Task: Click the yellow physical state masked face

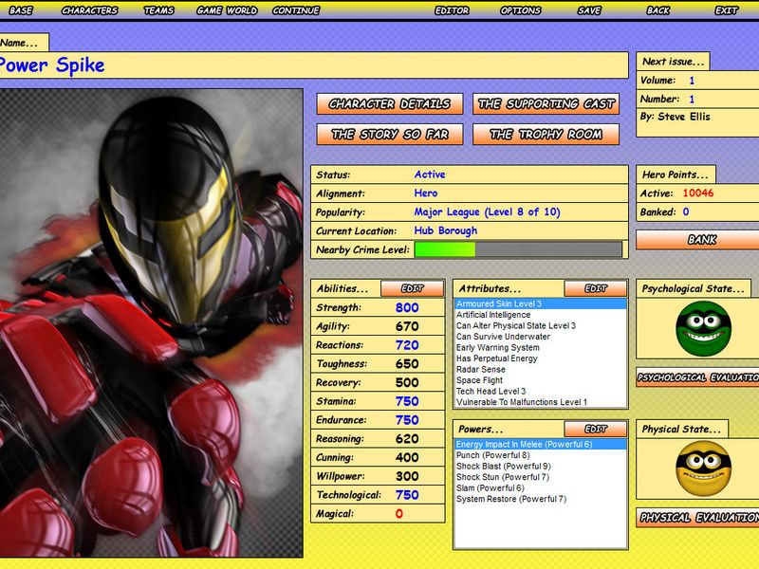Action: pyautogui.click(x=703, y=468)
